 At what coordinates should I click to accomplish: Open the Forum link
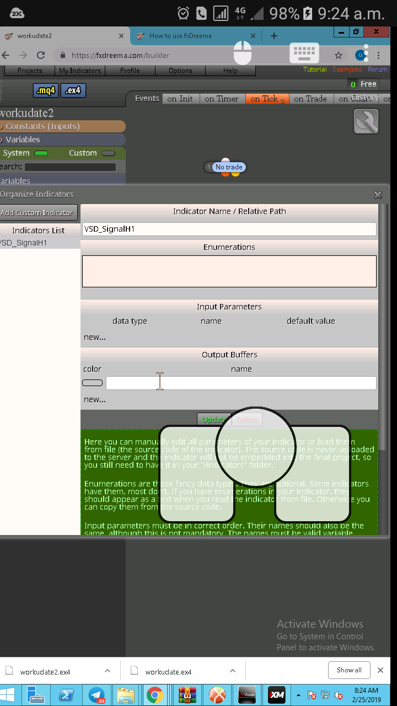pyautogui.click(x=378, y=69)
